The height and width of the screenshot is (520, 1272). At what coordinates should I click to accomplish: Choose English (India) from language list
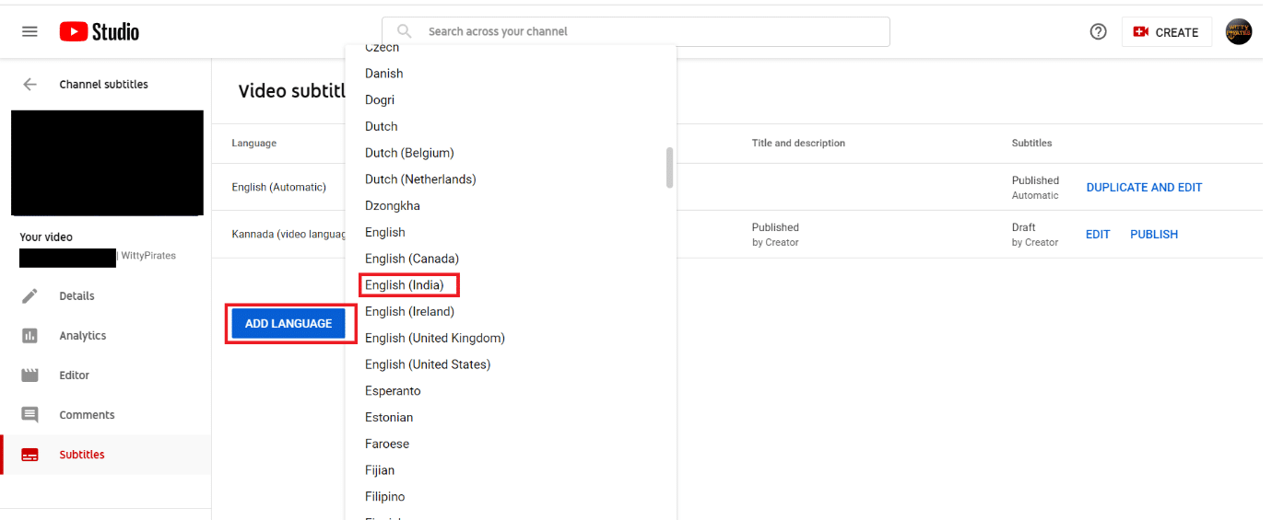pyautogui.click(x=404, y=285)
